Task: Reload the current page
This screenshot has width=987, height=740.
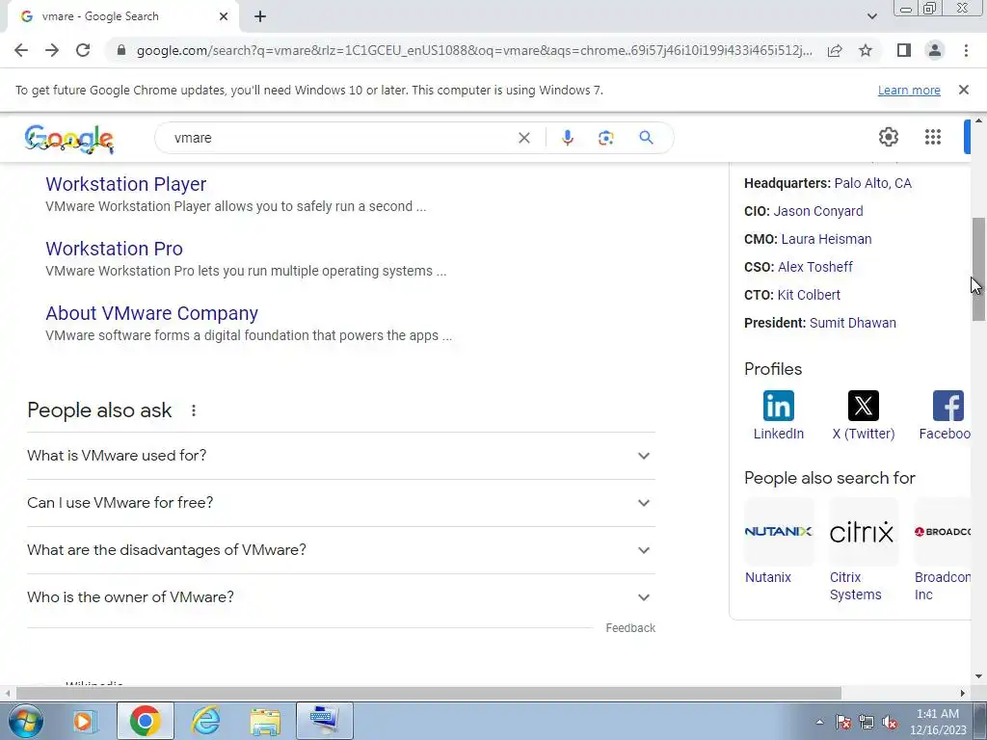Action: [83, 50]
